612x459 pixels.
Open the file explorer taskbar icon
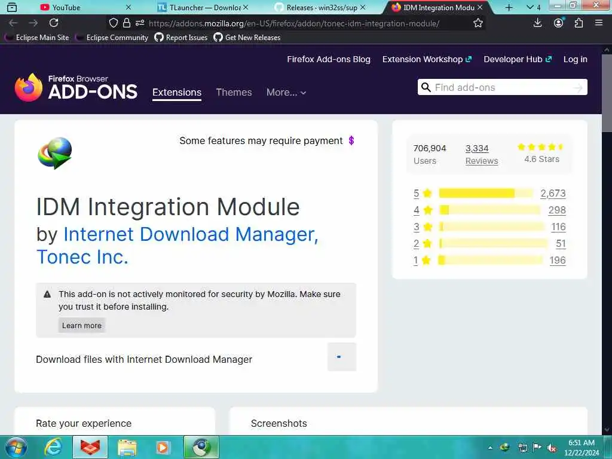127,448
